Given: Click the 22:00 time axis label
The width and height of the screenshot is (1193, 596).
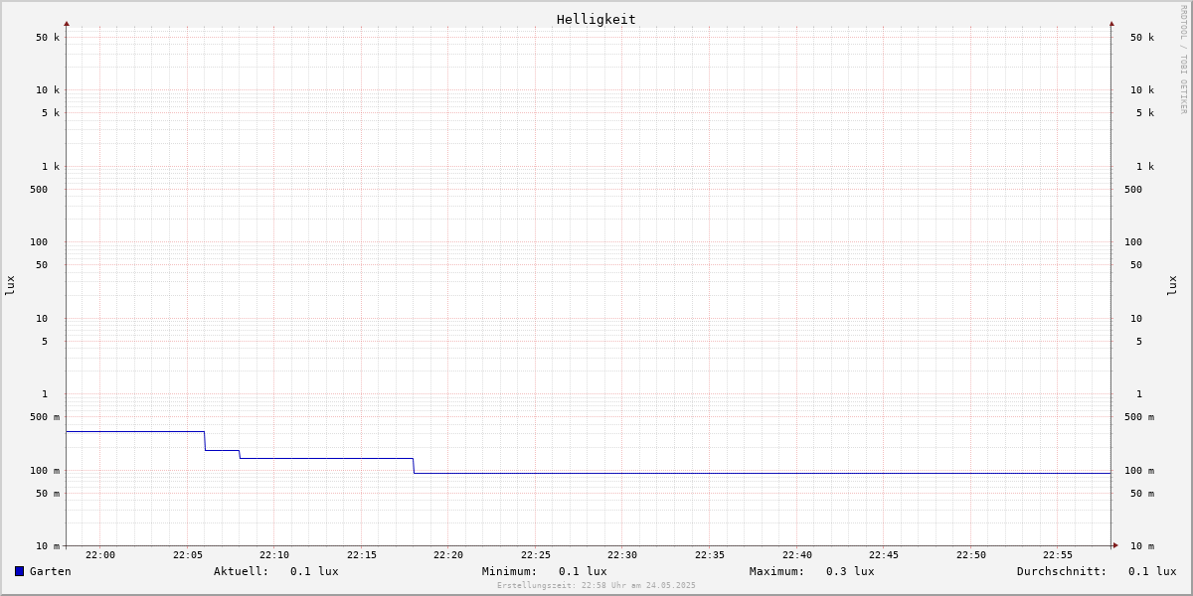Looking at the screenshot, I should click(x=100, y=555).
